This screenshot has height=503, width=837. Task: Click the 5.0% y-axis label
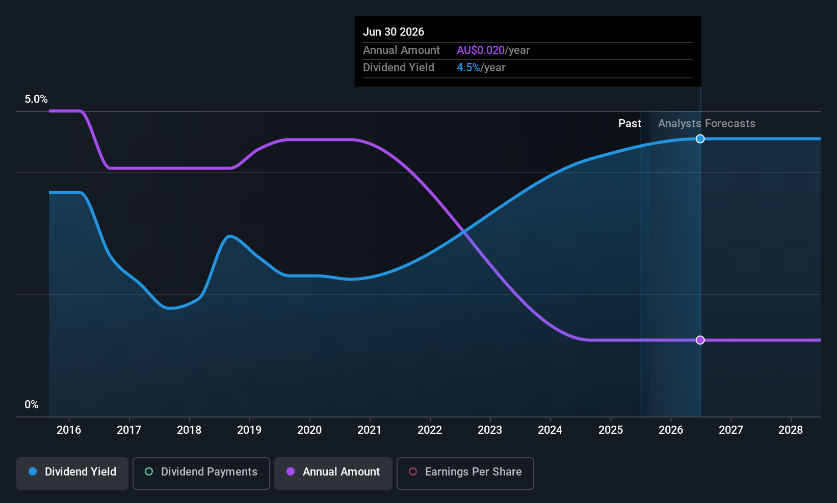[36, 99]
